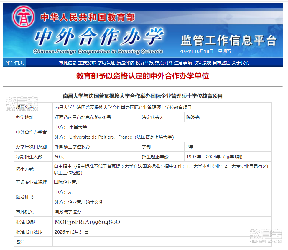Click 外方：企业管理硕士文凭 certificate row

(x=162, y=202)
